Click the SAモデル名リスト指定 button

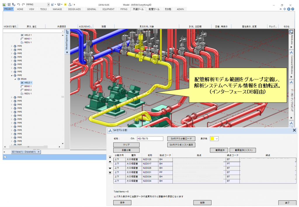point(181,145)
